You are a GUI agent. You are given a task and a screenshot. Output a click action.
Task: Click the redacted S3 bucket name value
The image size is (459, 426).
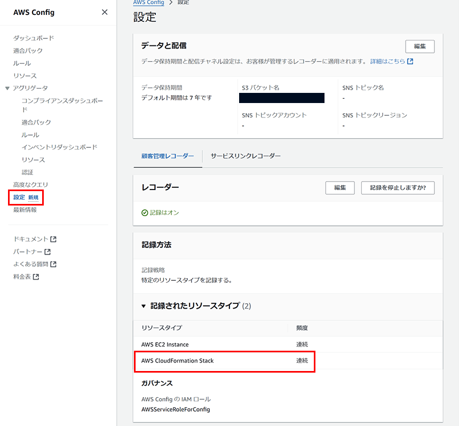pyautogui.click(x=282, y=98)
